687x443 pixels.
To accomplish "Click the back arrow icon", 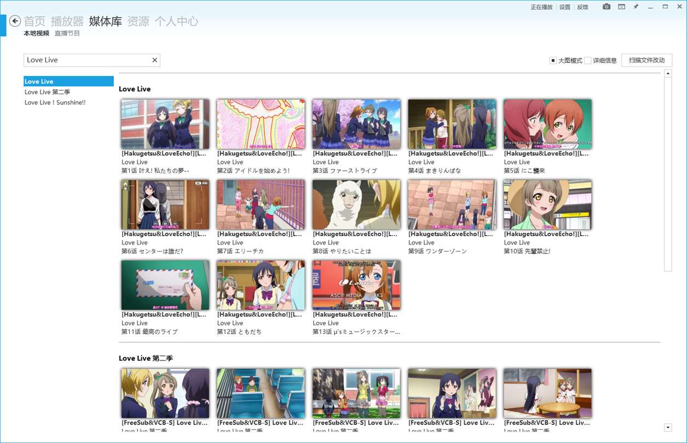I will click(15, 21).
